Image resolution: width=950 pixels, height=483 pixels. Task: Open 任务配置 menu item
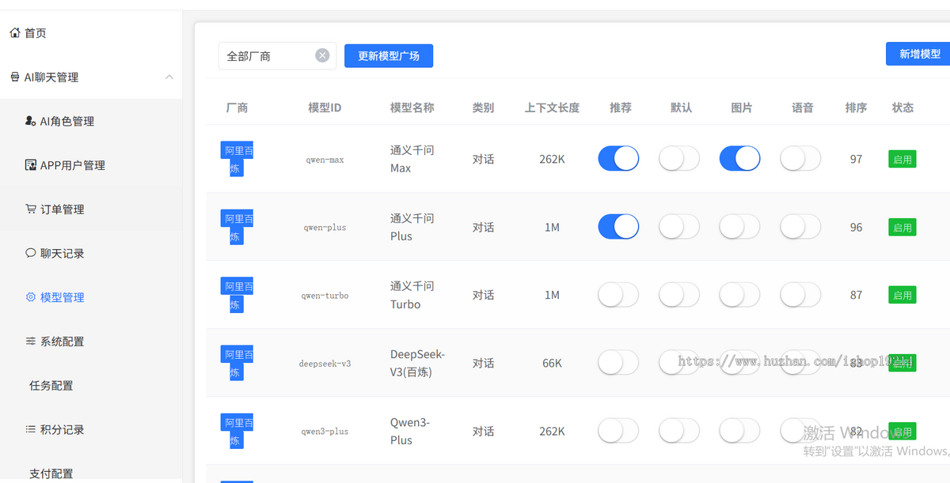pyautogui.click(x=91, y=386)
